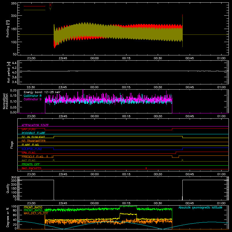Click 00:45 time label under Flags plot
The image size is (232, 232).
[x=190, y=174]
